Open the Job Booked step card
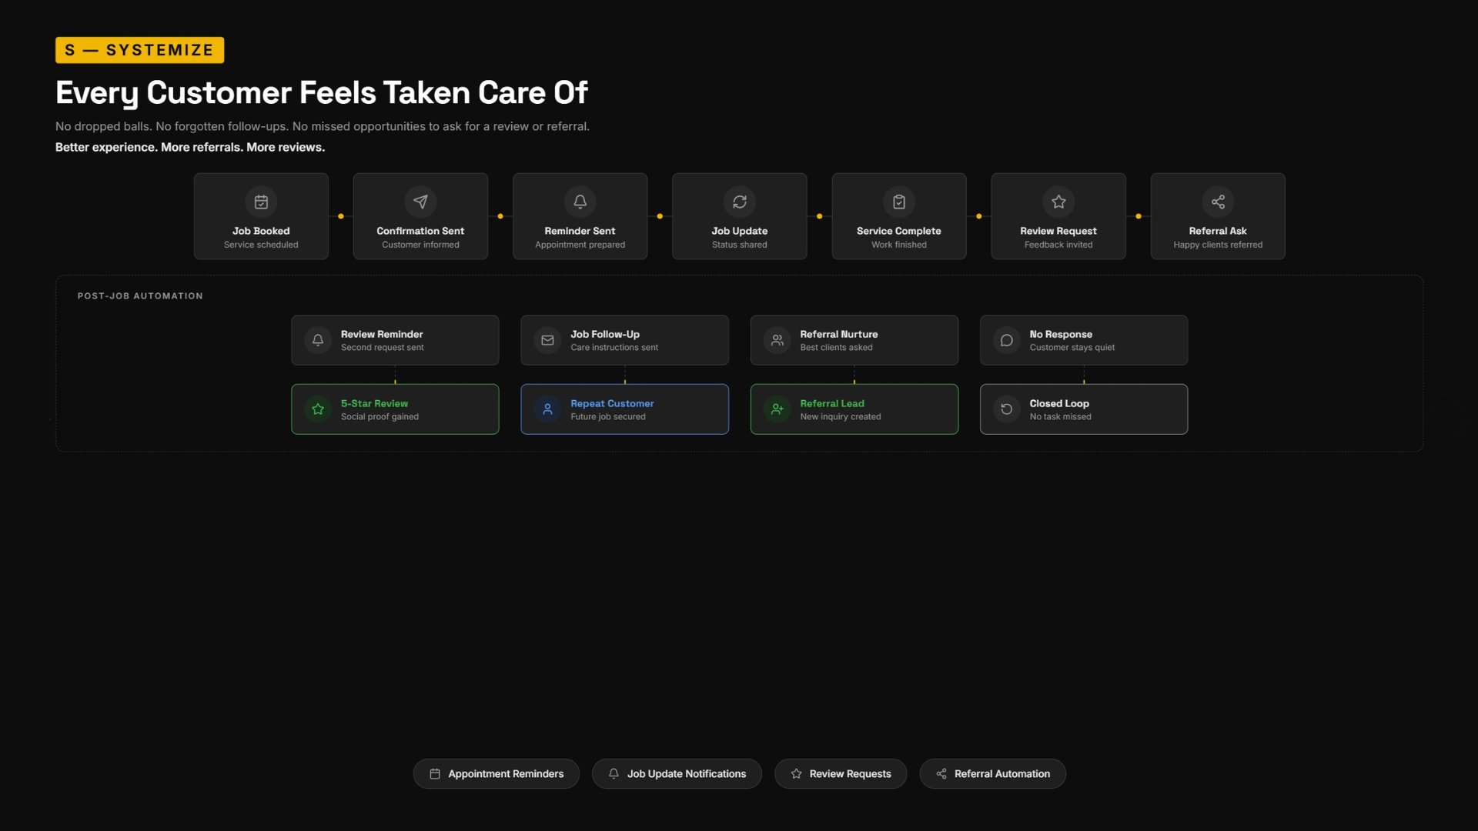 click(x=261, y=216)
